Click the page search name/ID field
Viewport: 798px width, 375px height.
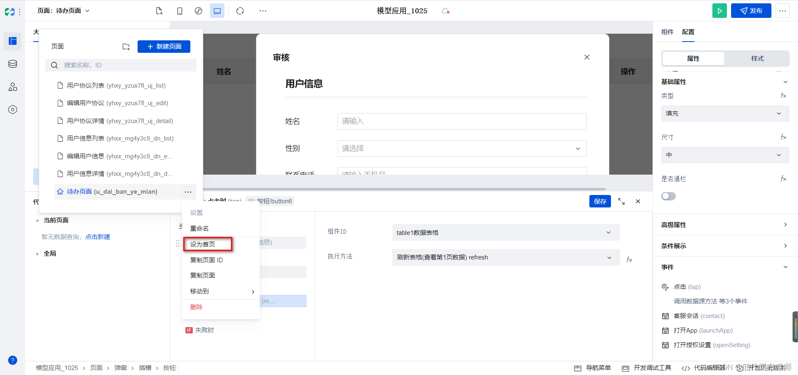click(121, 65)
